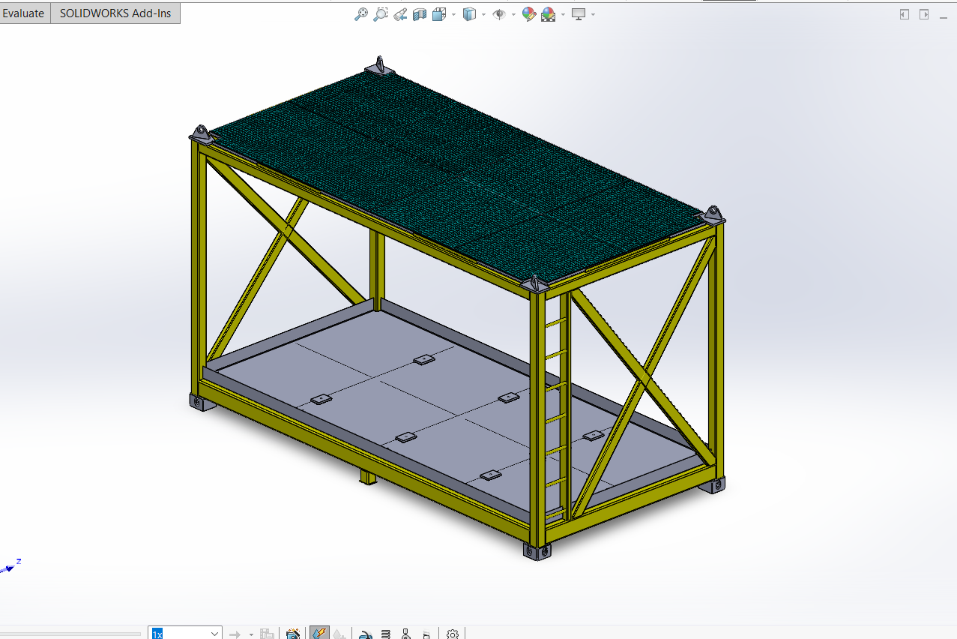The width and height of the screenshot is (957, 639).
Task: Toggle the Hide/Show Items eye icon
Action: (499, 14)
